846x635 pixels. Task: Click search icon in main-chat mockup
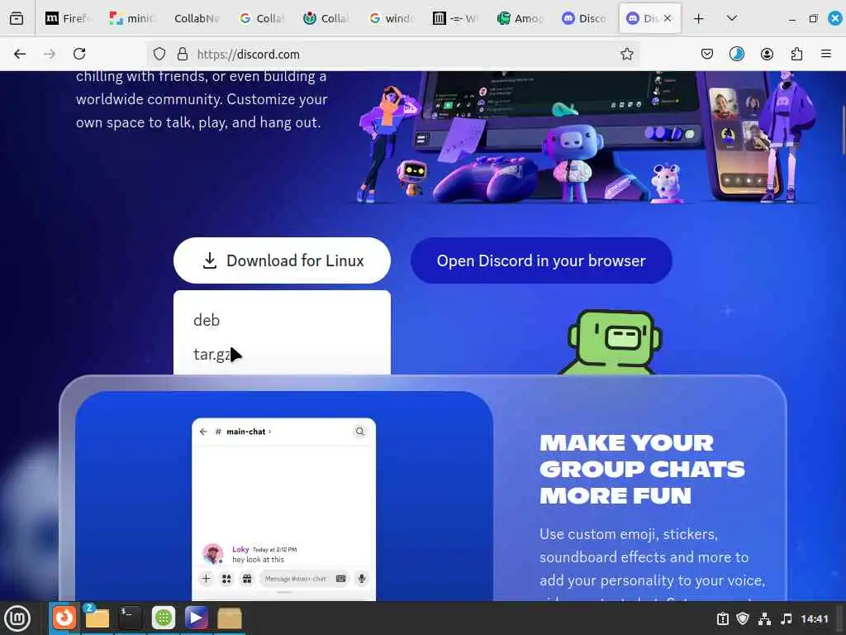[360, 432]
